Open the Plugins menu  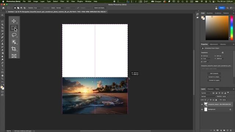coord(80,1)
